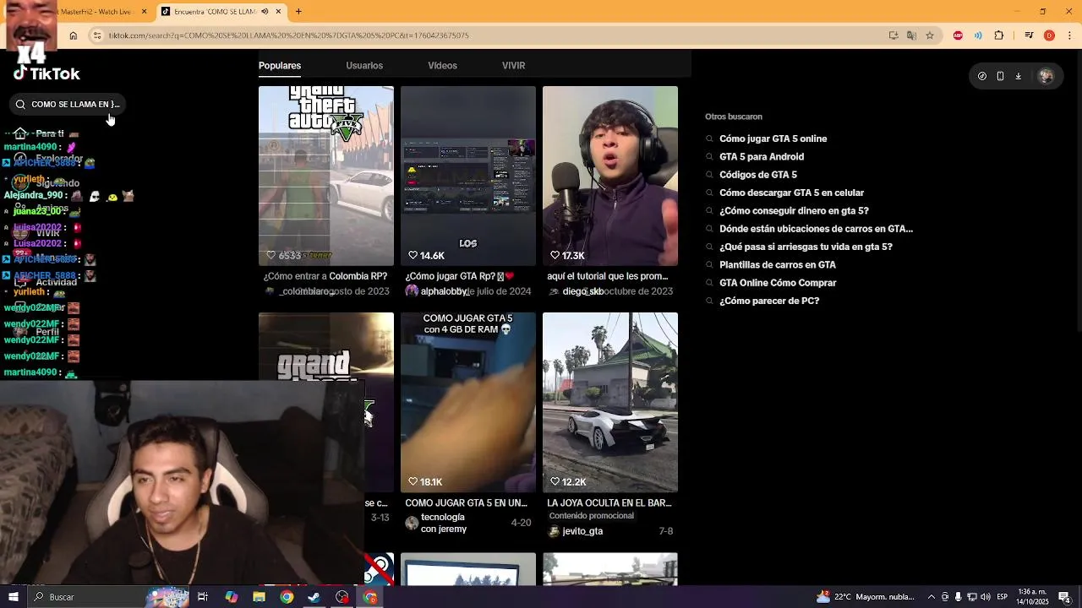Select suggestion Cómo descargar GTA 5 en celular
The image size is (1082, 608).
(791, 193)
